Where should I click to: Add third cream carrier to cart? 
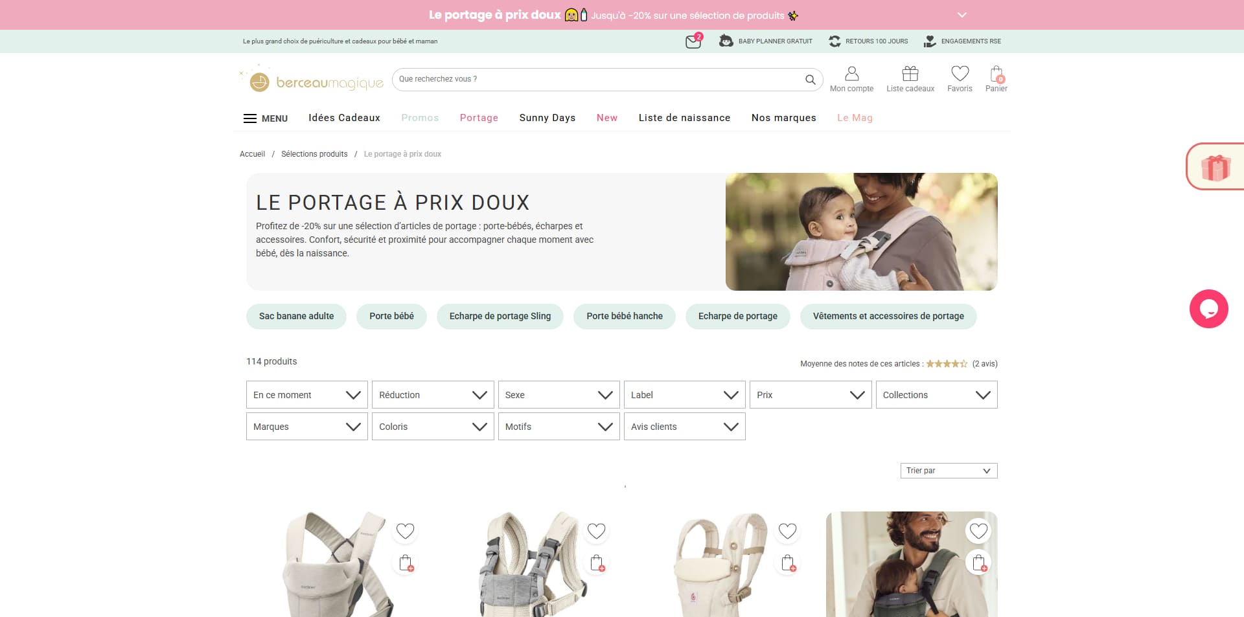point(788,563)
